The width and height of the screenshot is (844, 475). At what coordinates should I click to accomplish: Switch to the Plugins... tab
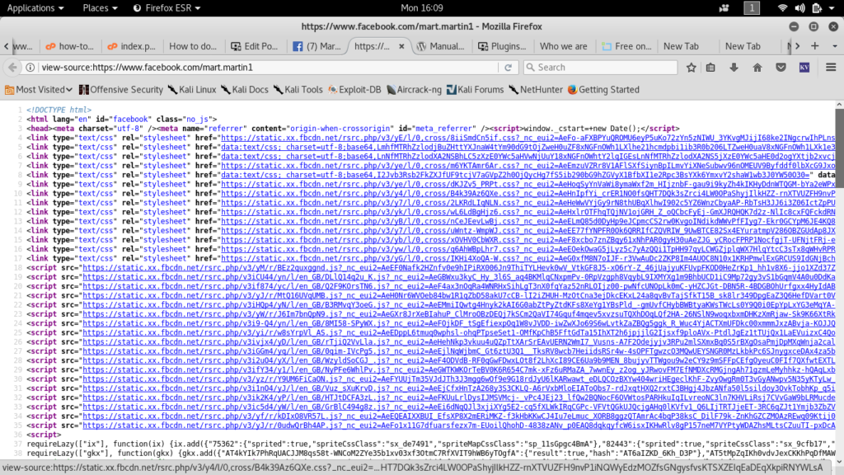[x=502, y=46]
